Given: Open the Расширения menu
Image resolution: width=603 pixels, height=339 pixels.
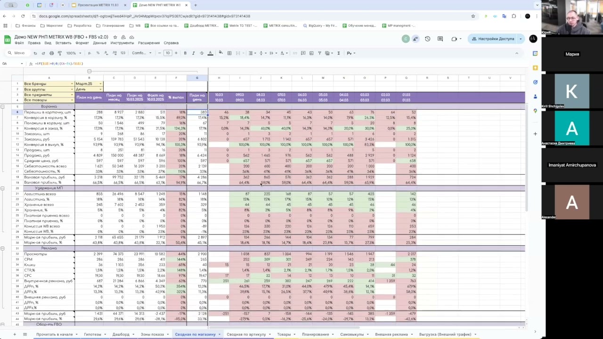Looking at the screenshot, I should click(x=149, y=43).
